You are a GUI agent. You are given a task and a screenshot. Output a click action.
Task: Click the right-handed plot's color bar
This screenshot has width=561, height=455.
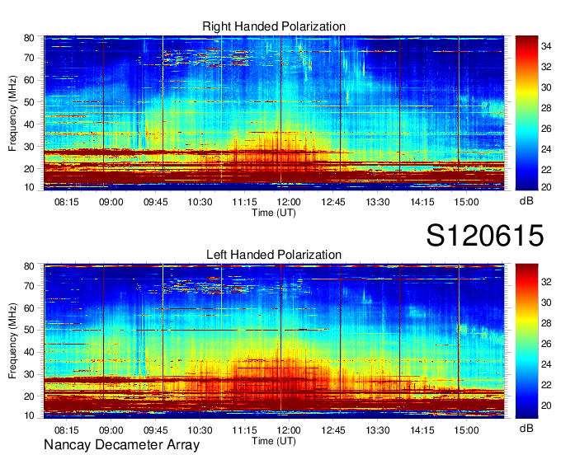pyautogui.click(x=526, y=113)
